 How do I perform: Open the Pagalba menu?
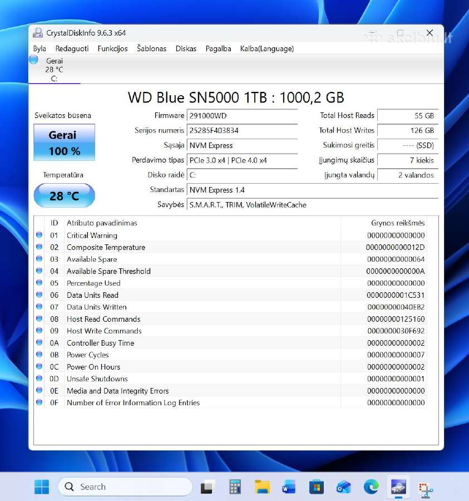pyautogui.click(x=218, y=48)
